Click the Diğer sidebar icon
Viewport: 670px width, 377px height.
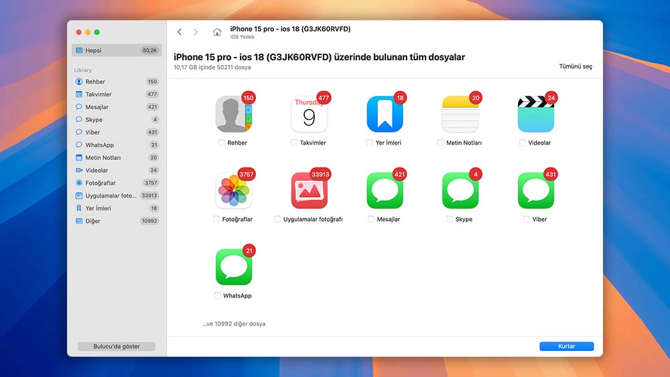(x=78, y=221)
